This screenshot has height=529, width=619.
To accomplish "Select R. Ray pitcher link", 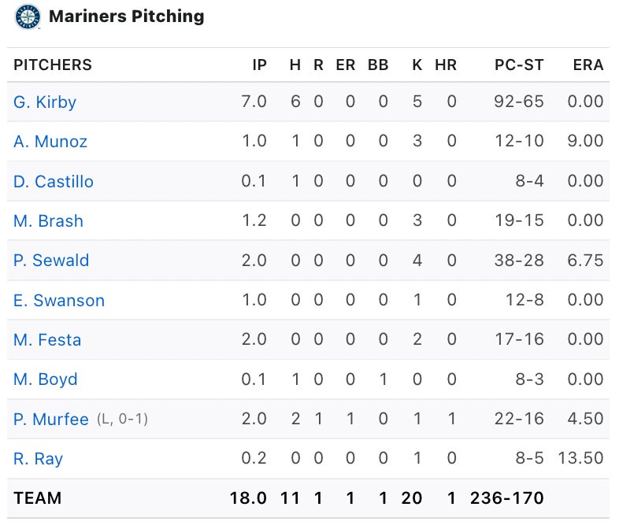I will click(38, 459).
